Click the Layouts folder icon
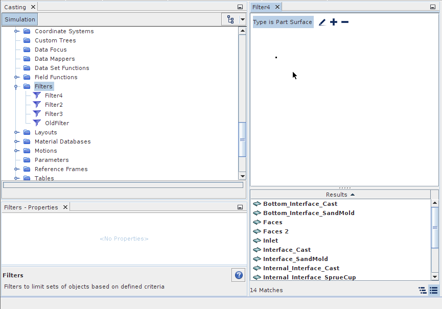This screenshot has width=442, height=309. tap(27, 132)
